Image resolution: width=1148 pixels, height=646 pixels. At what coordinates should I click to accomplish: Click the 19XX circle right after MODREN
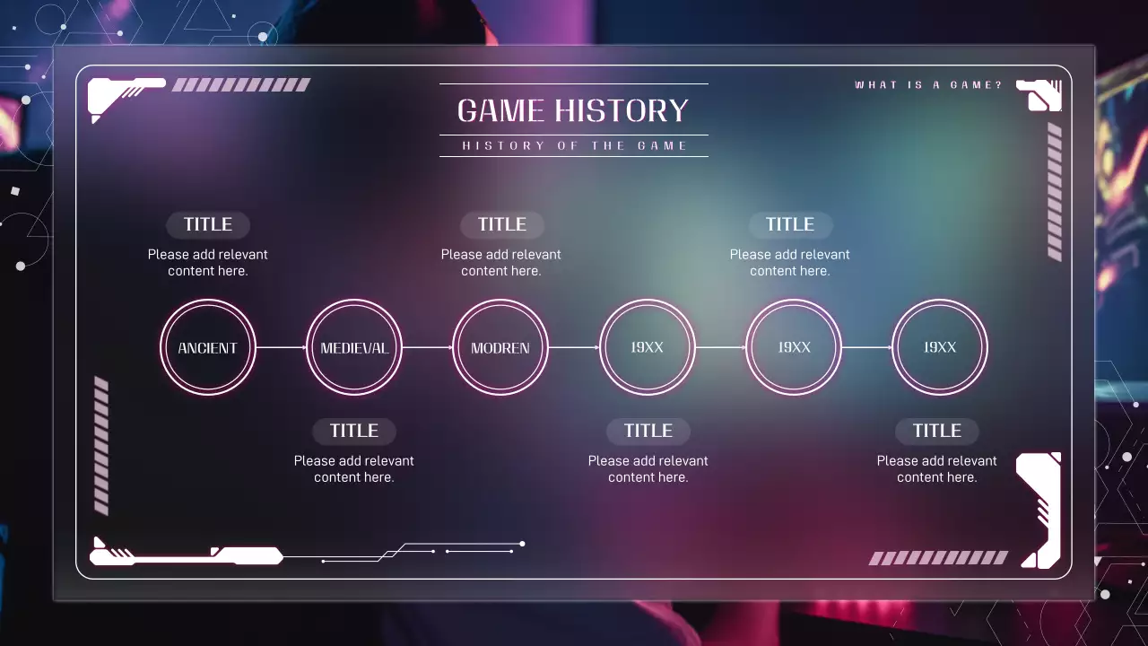(648, 347)
